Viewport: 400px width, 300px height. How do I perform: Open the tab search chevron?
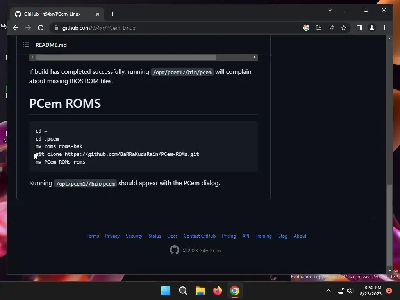[x=330, y=10]
